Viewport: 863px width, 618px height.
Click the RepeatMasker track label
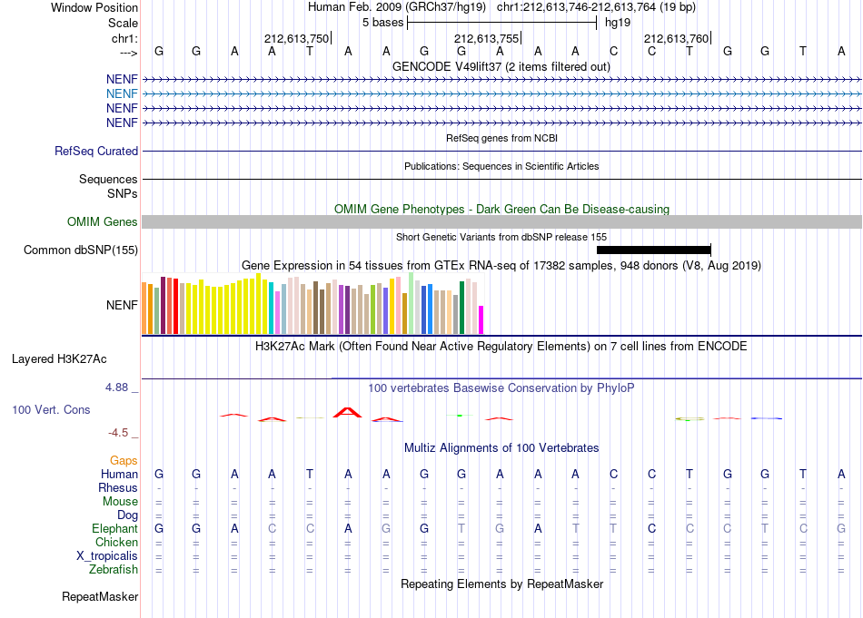tap(100, 596)
